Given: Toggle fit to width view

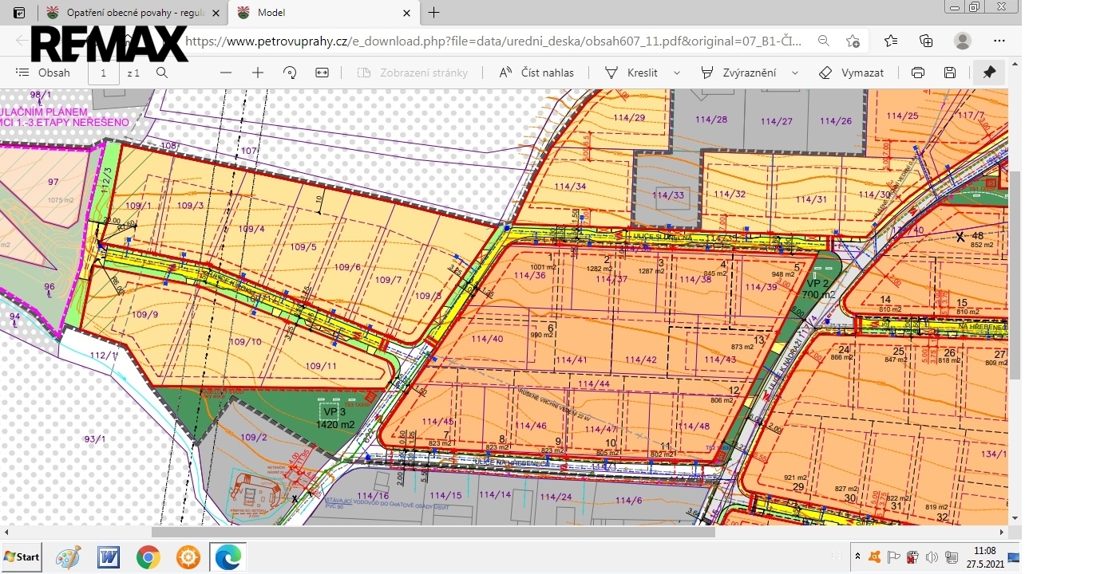Looking at the screenshot, I should click(x=322, y=73).
